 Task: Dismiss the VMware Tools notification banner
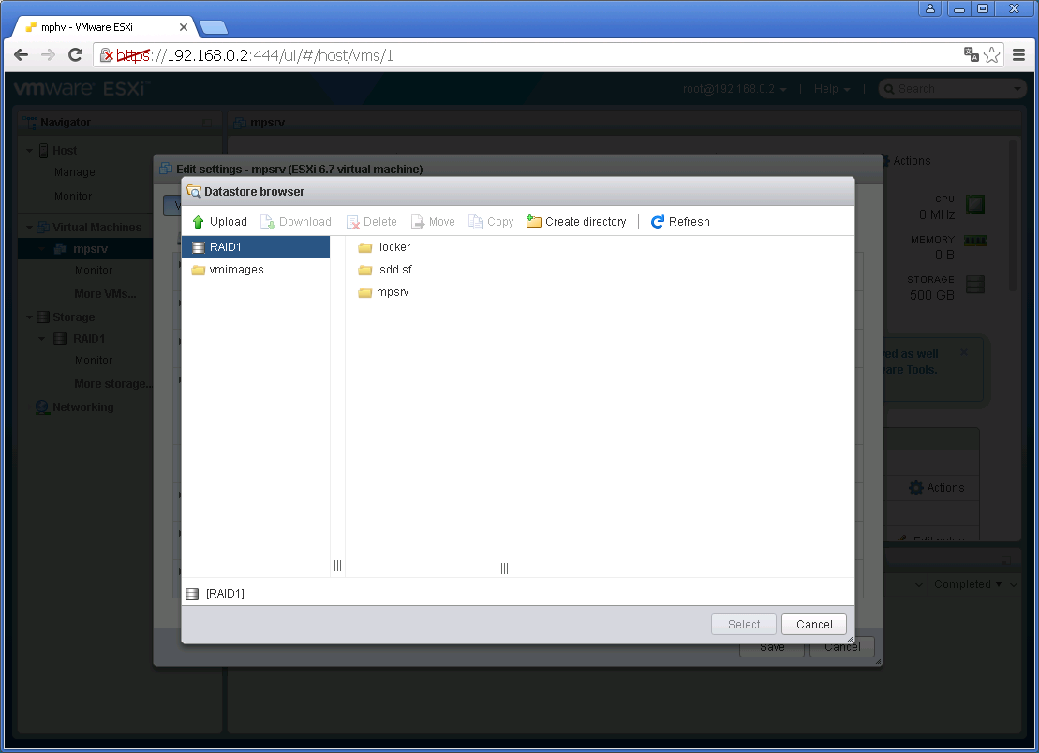coord(964,352)
